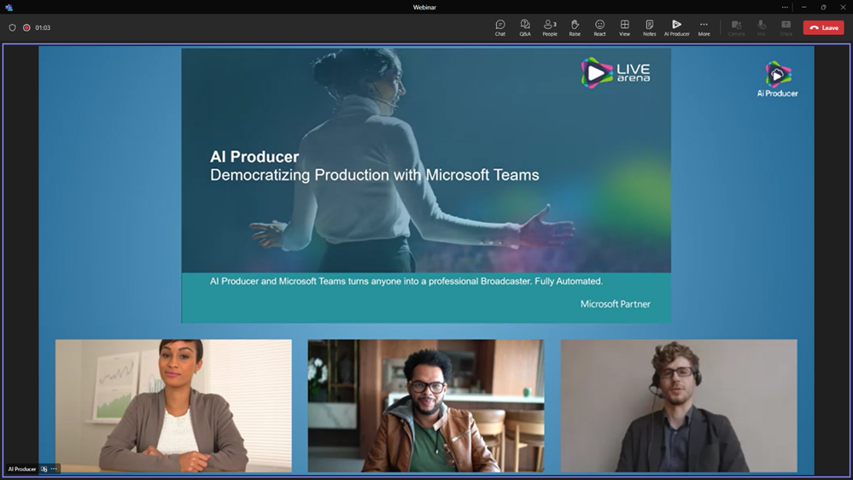Click the shield security icon
The width and height of the screenshot is (853, 480).
coord(13,27)
